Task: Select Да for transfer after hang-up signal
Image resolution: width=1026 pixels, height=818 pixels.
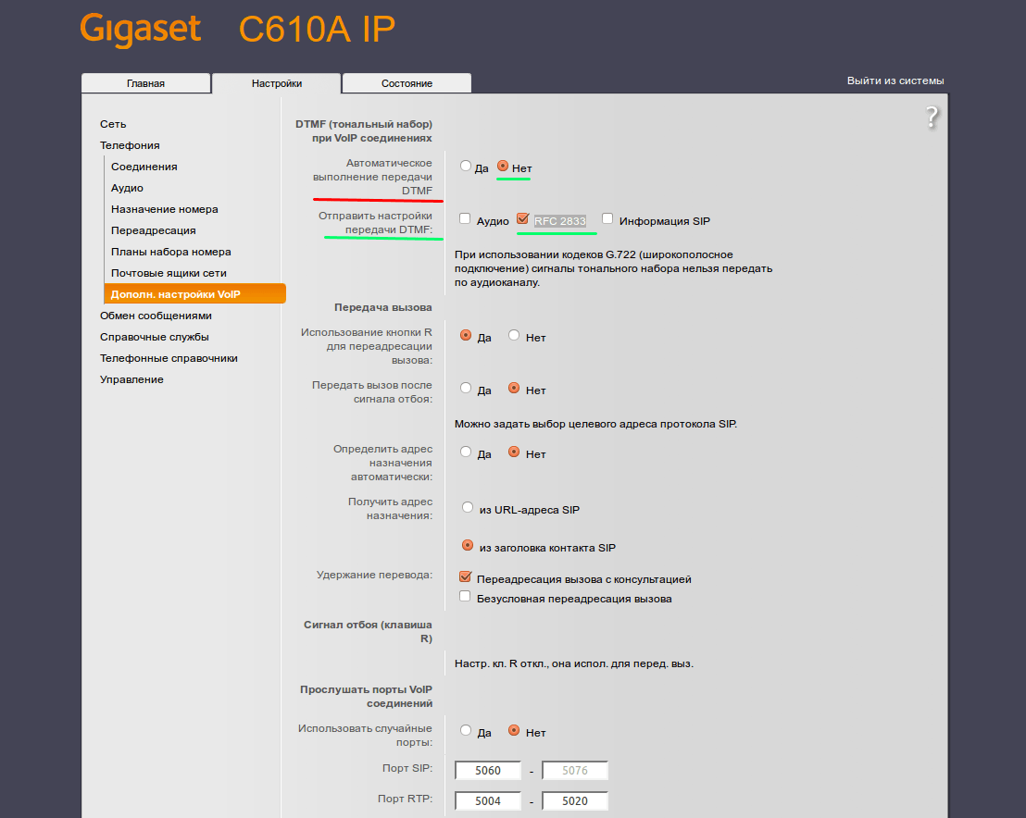Action: point(465,389)
